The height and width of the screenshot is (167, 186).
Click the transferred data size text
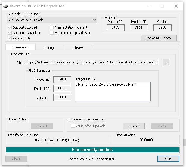point(57,140)
